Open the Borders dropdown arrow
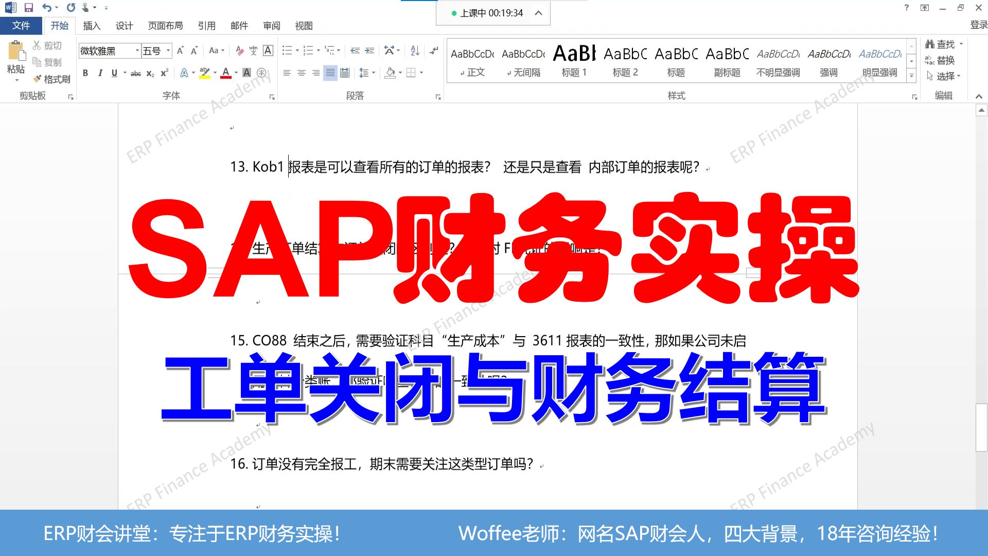This screenshot has width=988, height=556. [421, 73]
